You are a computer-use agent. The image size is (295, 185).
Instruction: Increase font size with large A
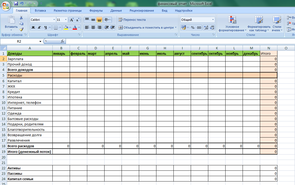[72, 20]
